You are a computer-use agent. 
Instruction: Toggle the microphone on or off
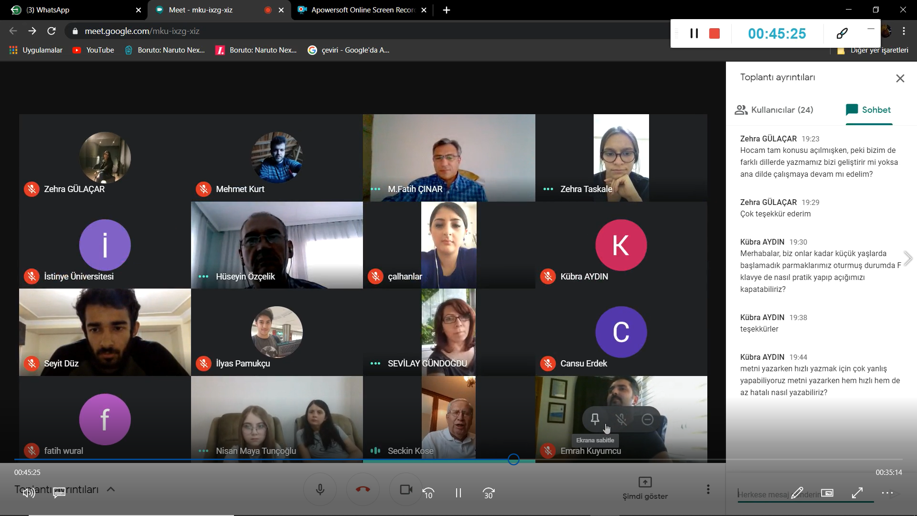coord(320,489)
